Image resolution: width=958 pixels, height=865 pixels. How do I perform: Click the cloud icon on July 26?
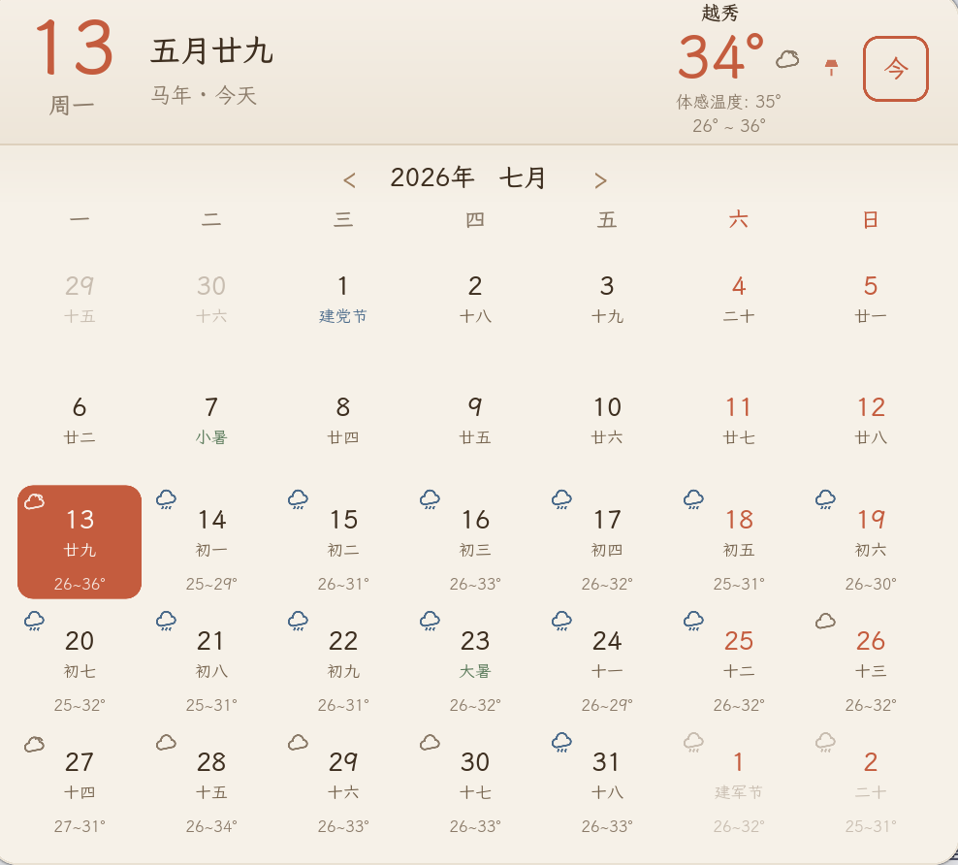pyautogui.click(x=825, y=622)
